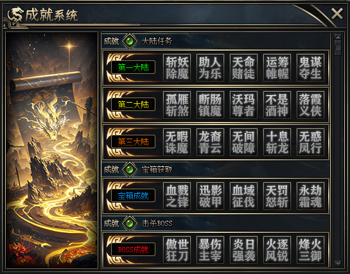Select the 傲世狂刀 achievement tile

(177, 250)
